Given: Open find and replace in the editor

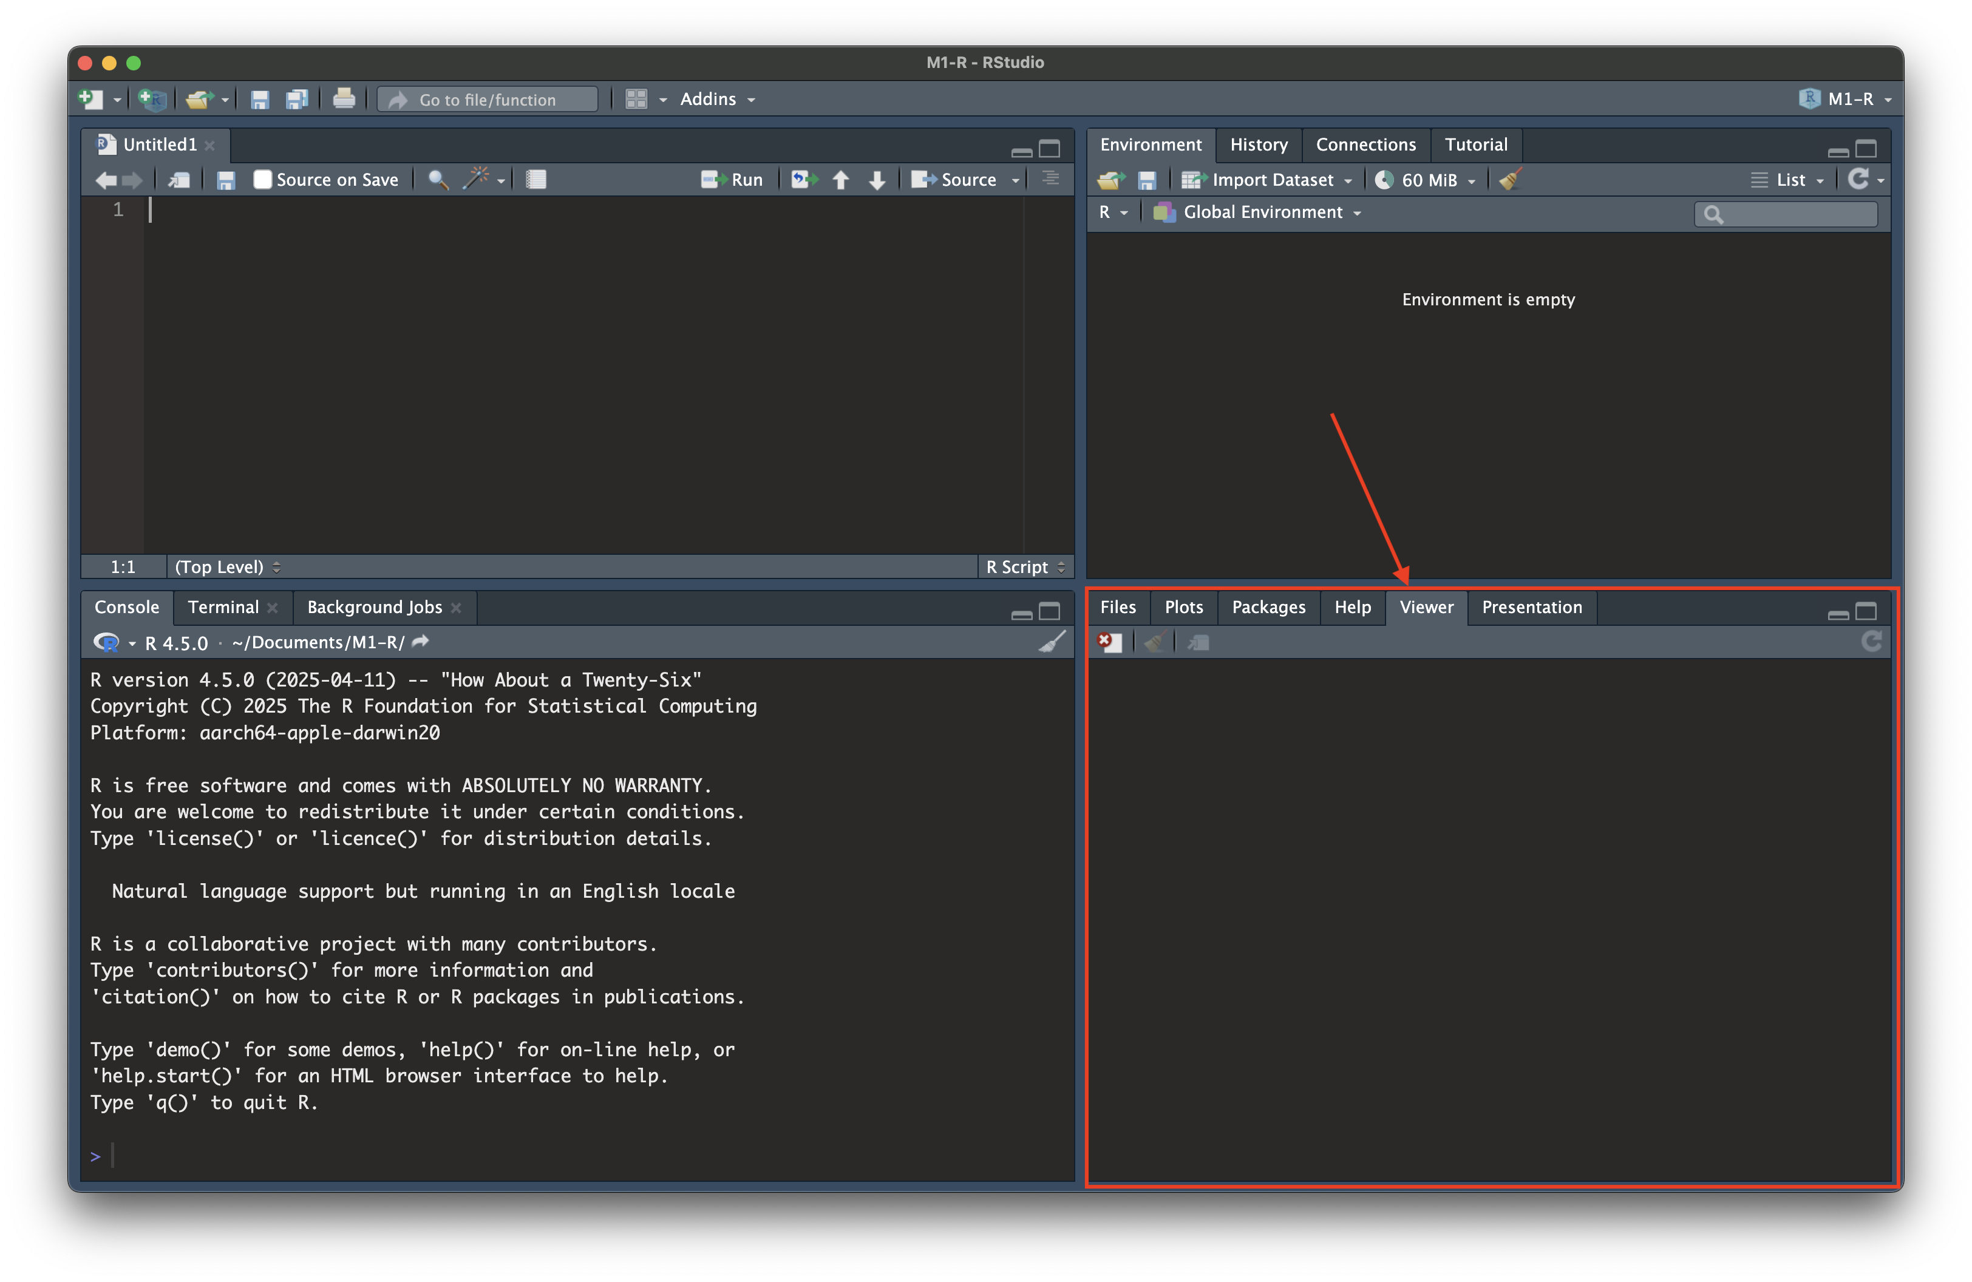Looking at the screenshot, I should [438, 180].
